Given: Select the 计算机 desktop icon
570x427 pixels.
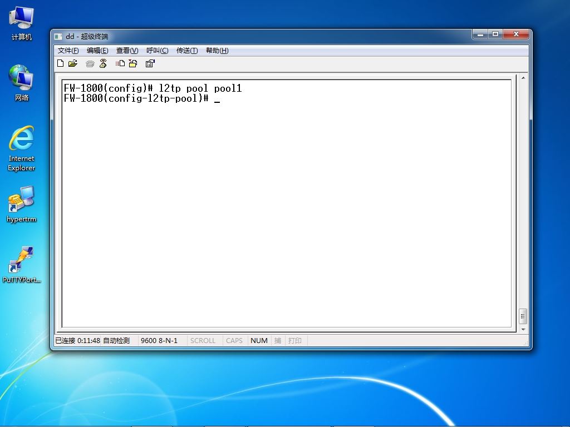Looking at the screenshot, I should tap(22, 23).
